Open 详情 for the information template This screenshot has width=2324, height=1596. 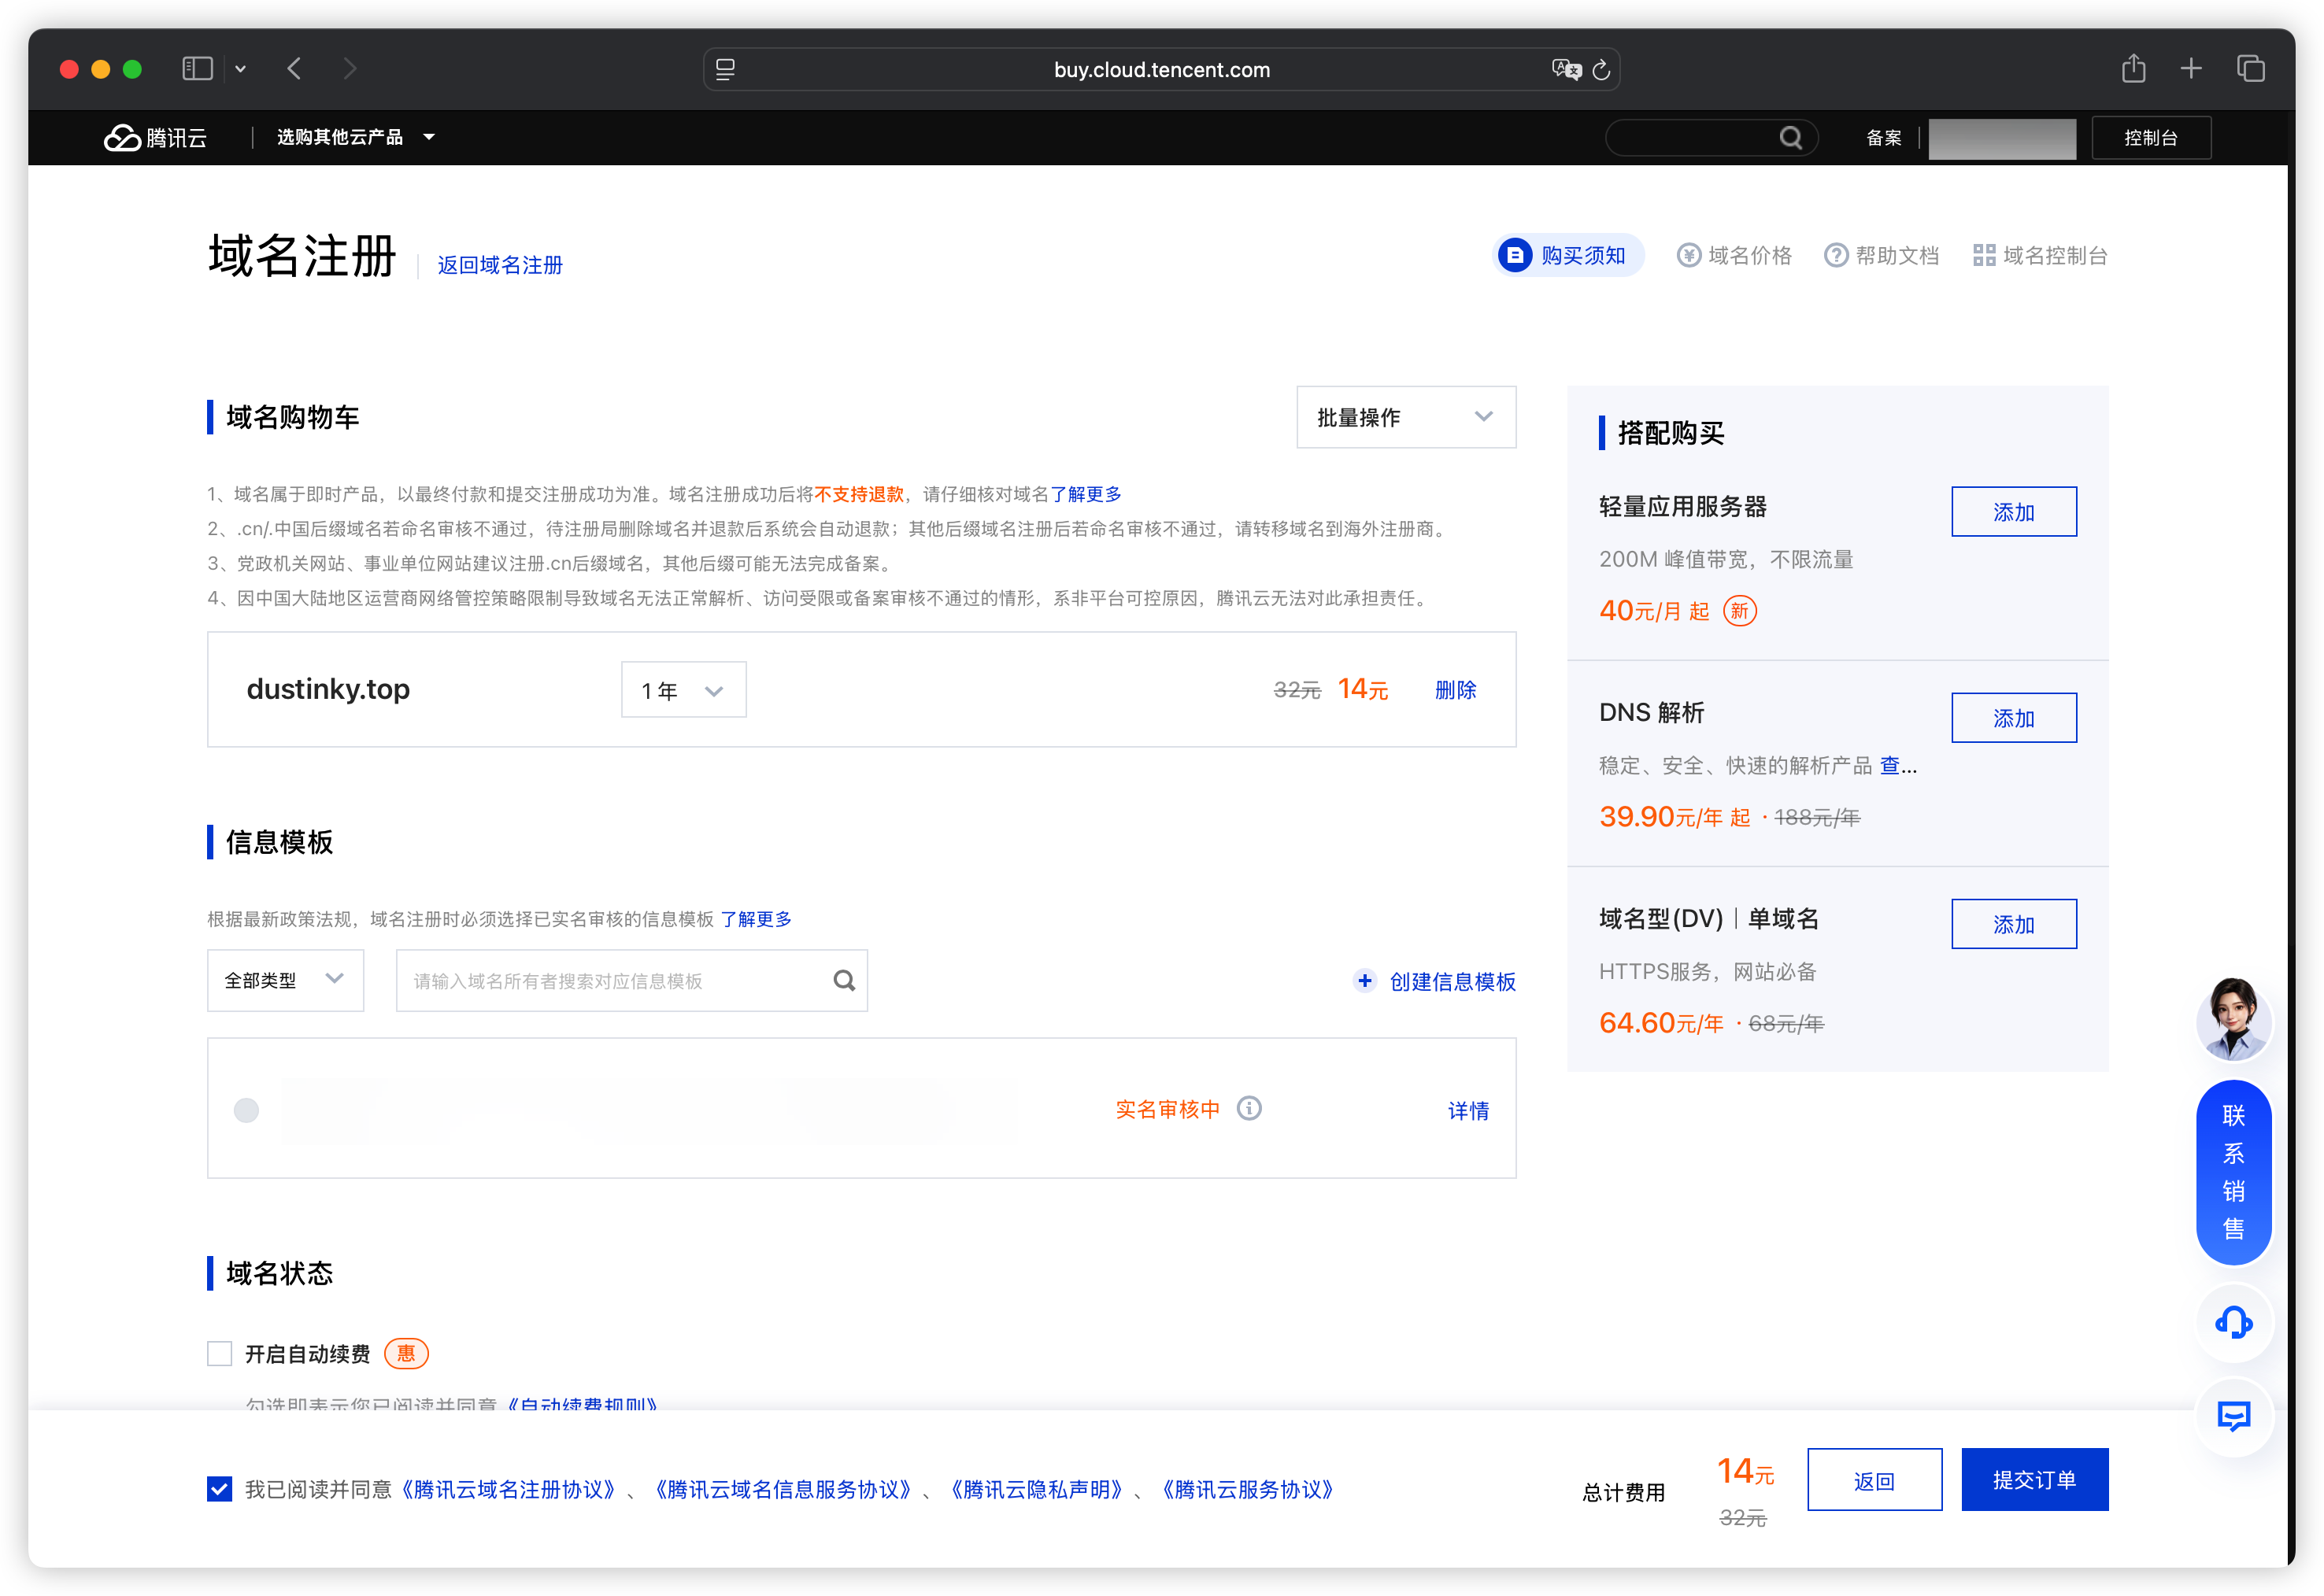tap(1467, 1110)
